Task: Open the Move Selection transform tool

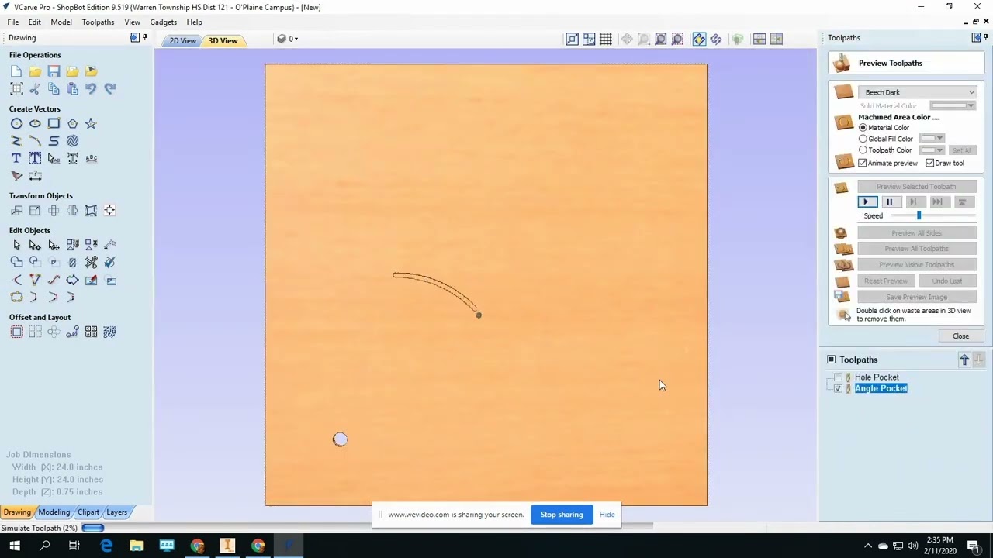Action: pyautogui.click(x=16, y=211)
